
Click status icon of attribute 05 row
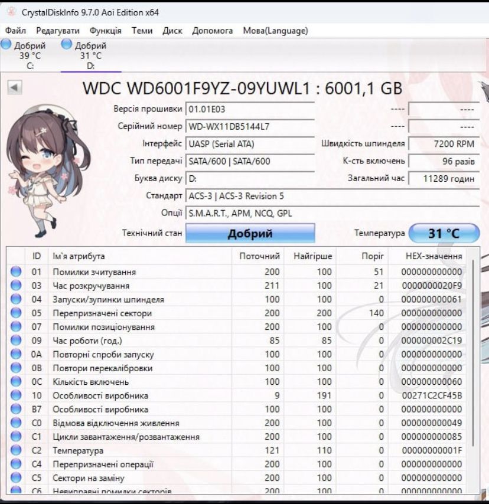[16, 313]
